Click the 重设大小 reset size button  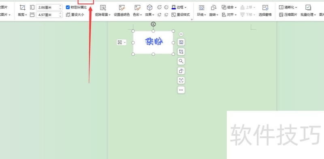click(75, 15)
